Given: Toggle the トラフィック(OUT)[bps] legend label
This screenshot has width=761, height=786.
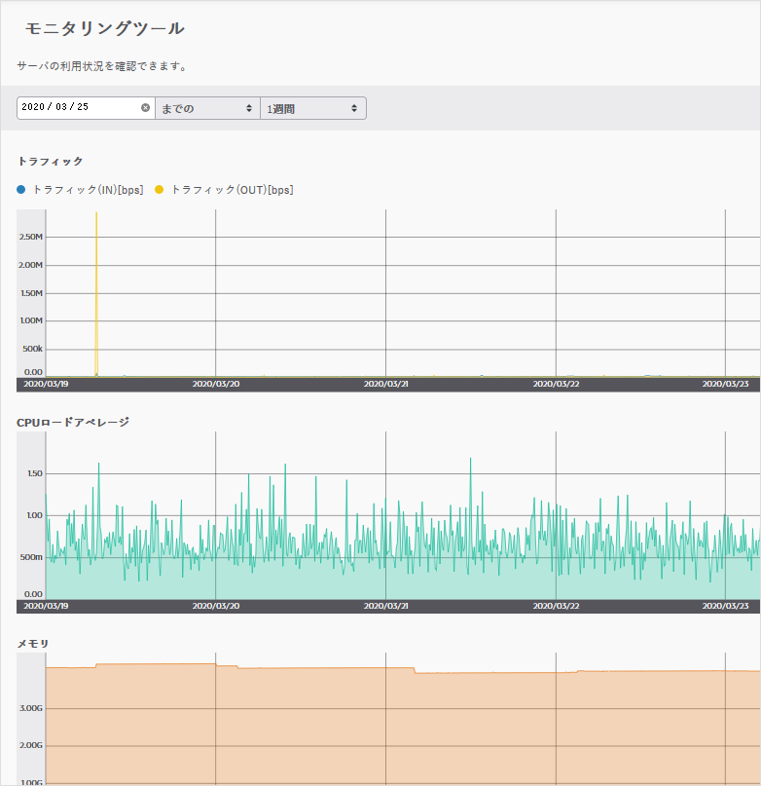Looking at the screenshot, I should (232, 190).
